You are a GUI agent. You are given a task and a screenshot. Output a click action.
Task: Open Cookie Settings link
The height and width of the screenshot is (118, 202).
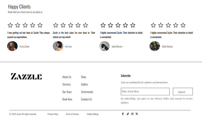point(93,114)
